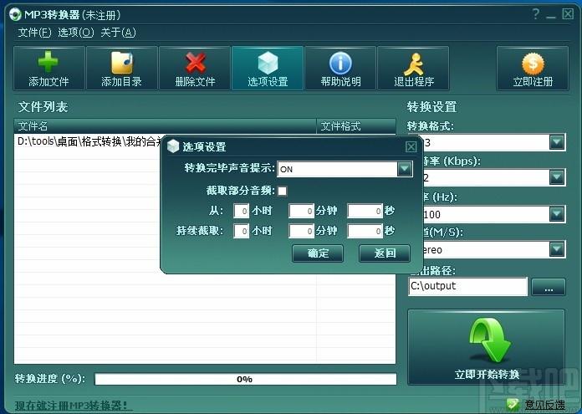This screenshot has width=582, height=414.
Task: Open the 关于(A) menu
Action: click(x=118, y=33)
